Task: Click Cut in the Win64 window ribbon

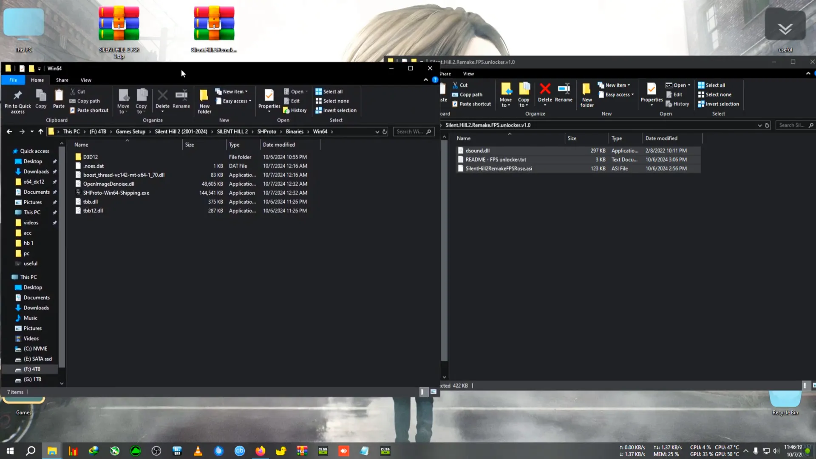Action: (x=78, y=91)
